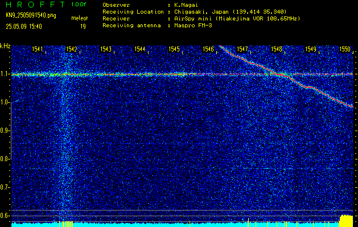Click the 1546 time marker
Viewport: 358px width, 227px height.
coord(208,49)
